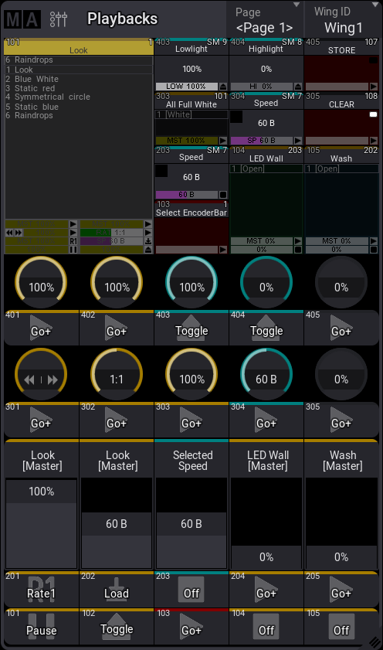Open the 404 Highlight executor tile
Screen dimensions: 383x650
click(x=266, y=64)
